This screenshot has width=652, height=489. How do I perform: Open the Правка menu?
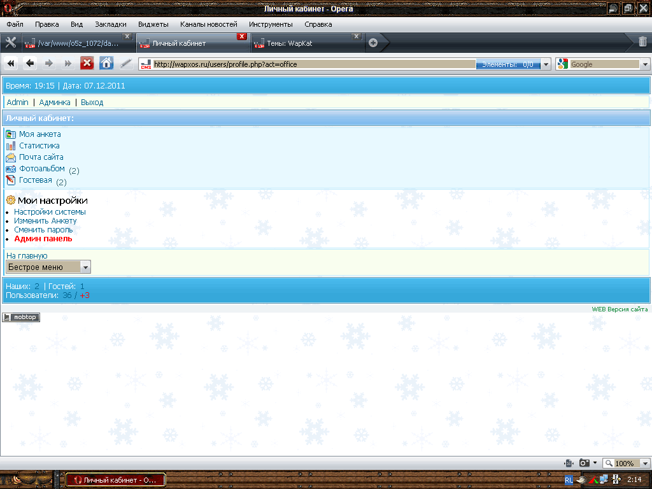click(x=47, y=24)
